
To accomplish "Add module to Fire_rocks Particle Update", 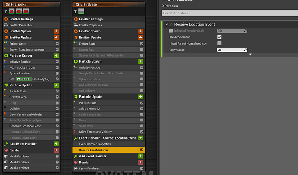I will [x=56, y=85].
